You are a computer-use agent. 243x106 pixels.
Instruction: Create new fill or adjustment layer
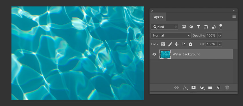pyautogui.click(x=202, y=87)
